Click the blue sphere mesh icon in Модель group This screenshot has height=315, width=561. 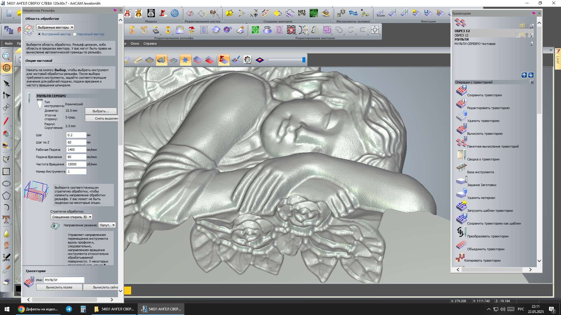pyautogui.click(x=175, y=13)
